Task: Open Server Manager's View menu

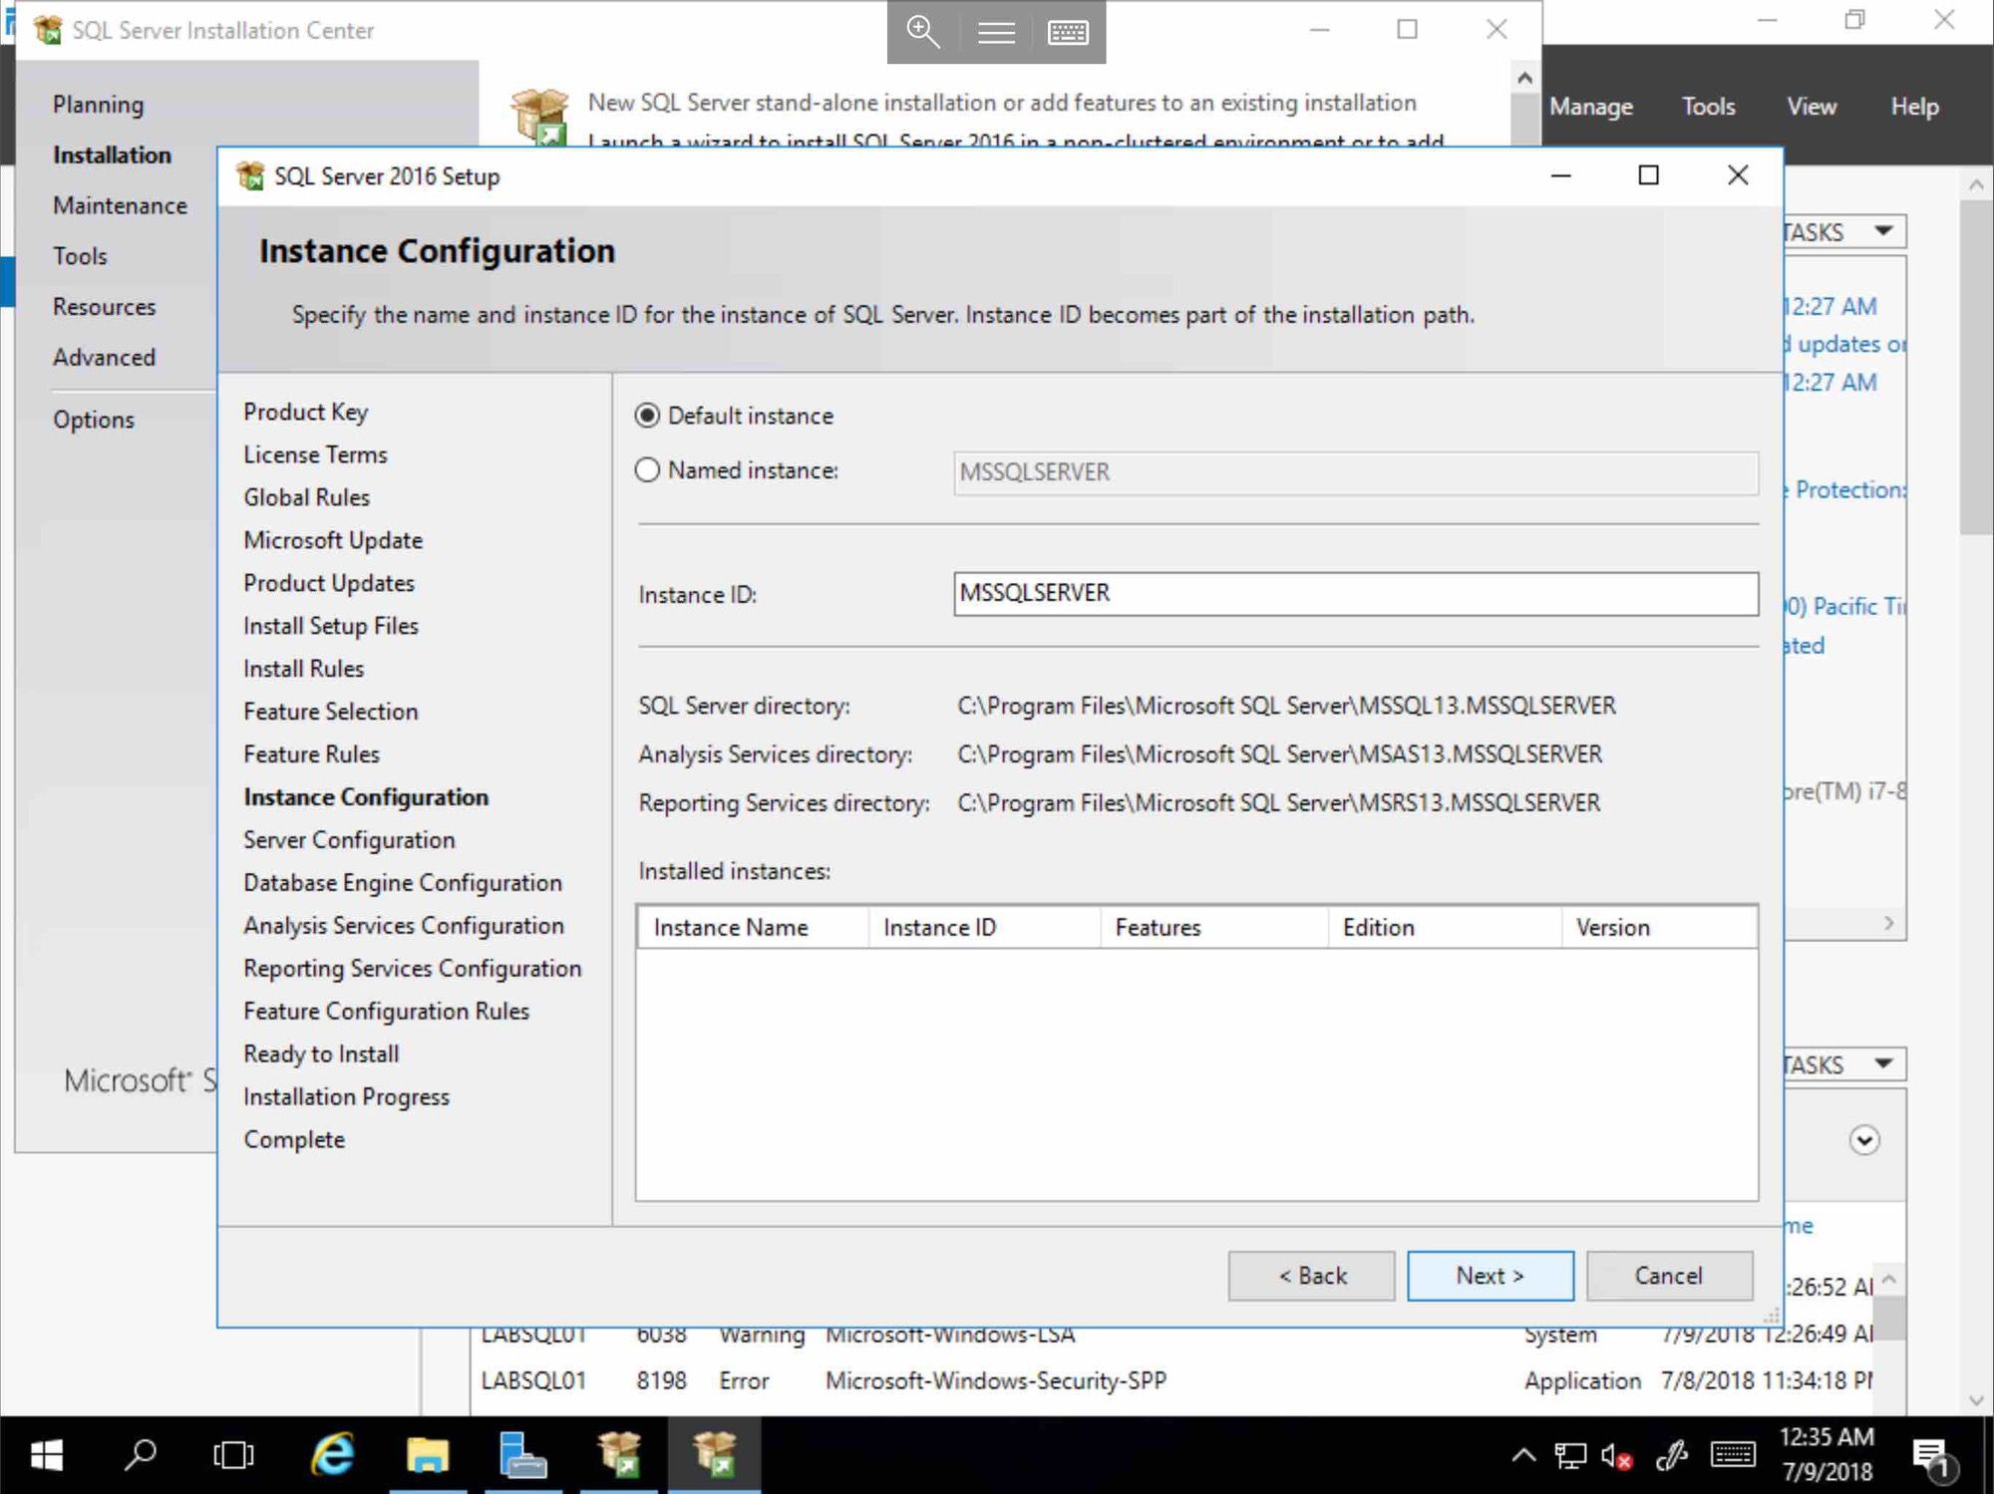Action: click(1812, 107)
